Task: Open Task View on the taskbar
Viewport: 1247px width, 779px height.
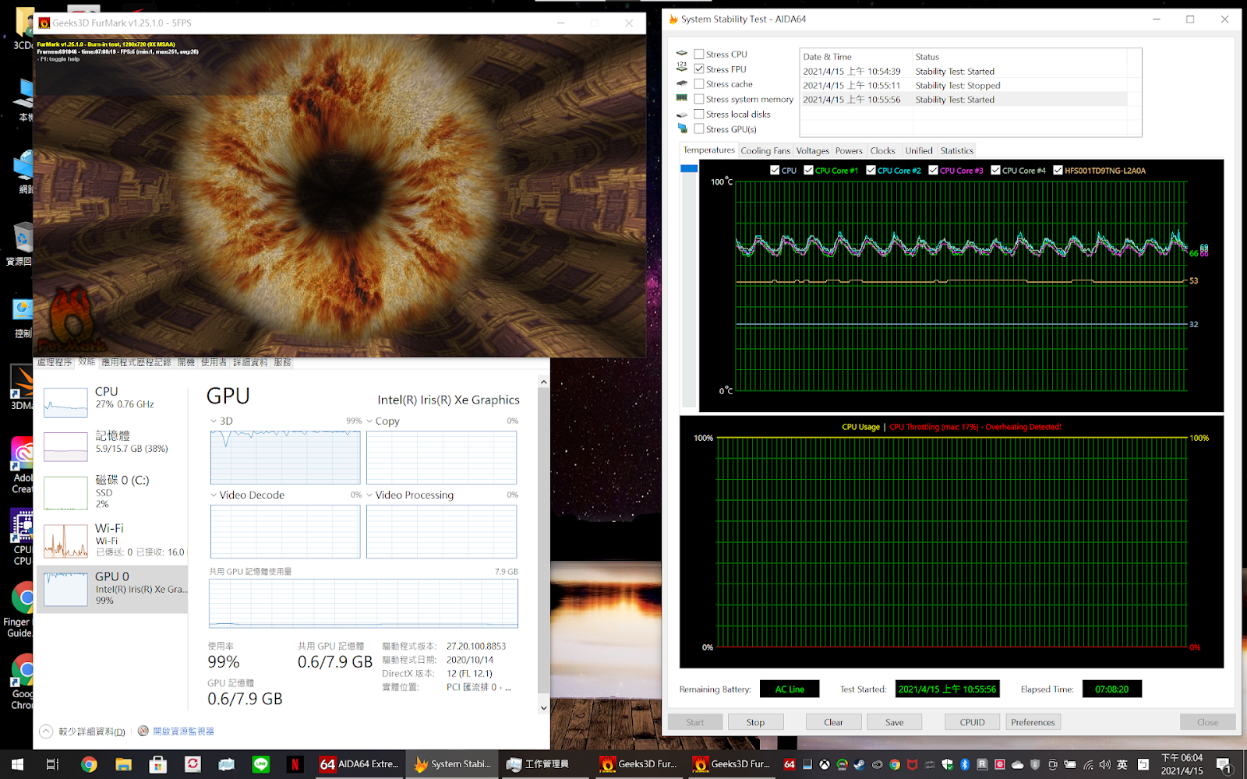Action: [52, 764]
